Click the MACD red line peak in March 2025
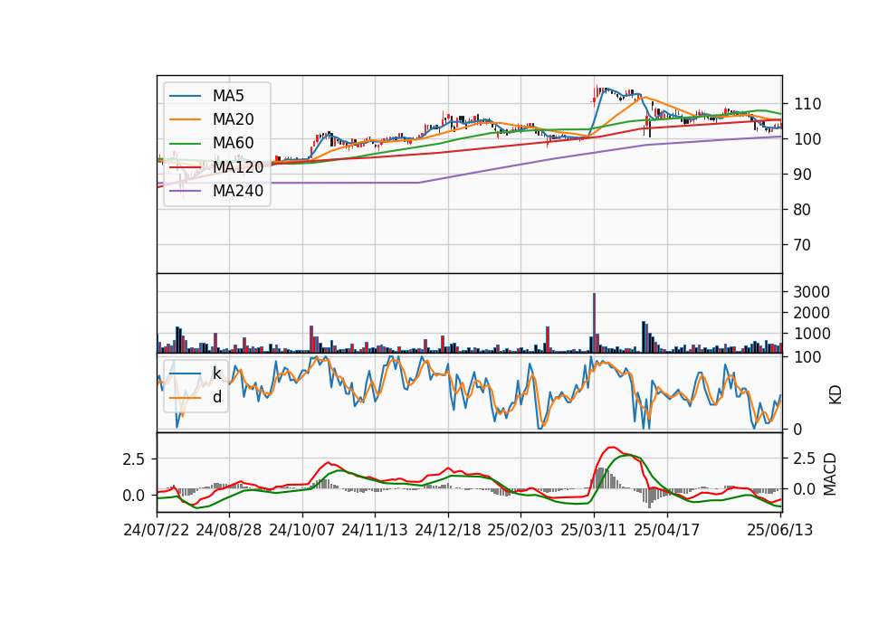869x624 pixels. pos(612,448)
